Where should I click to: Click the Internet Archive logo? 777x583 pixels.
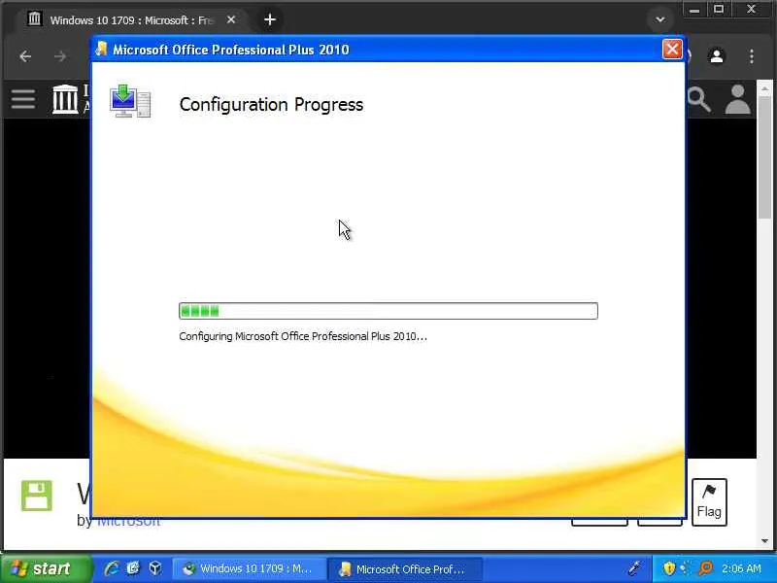pyautogui.click(x=65, y=99)
